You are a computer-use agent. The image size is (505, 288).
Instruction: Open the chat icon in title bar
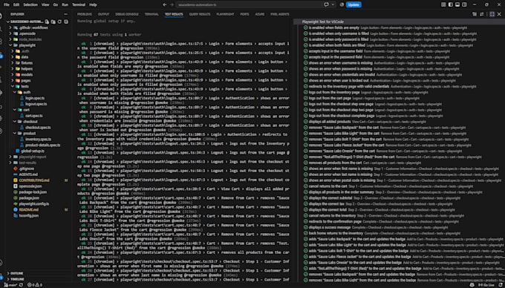pos(326,4)
